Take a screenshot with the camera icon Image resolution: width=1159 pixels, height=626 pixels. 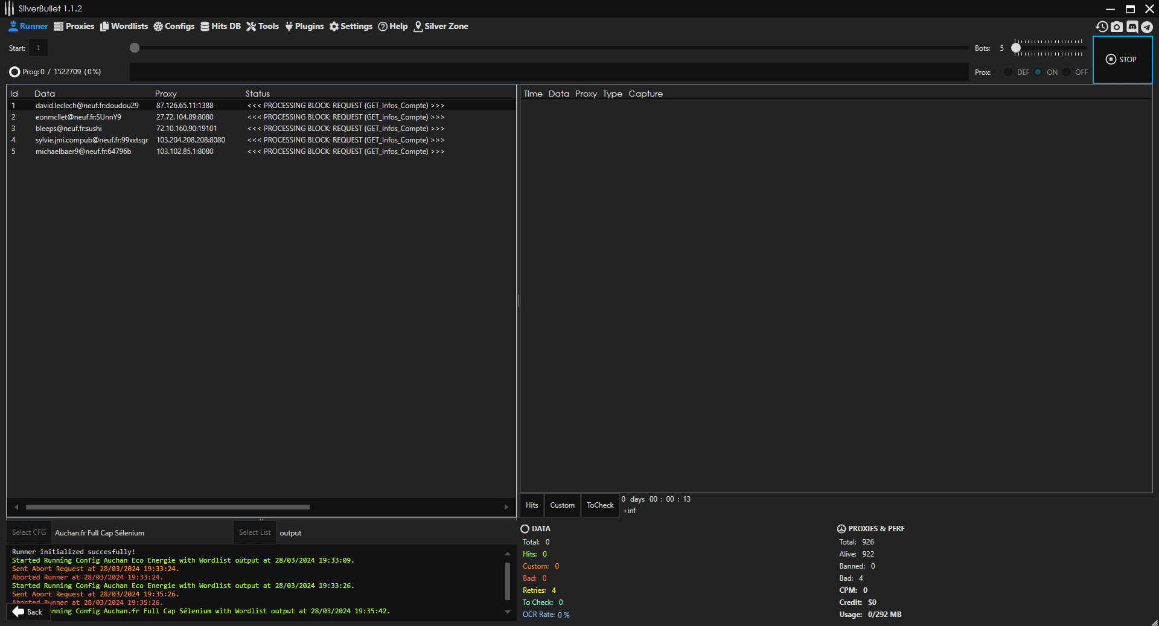[x=1117, y=27]
